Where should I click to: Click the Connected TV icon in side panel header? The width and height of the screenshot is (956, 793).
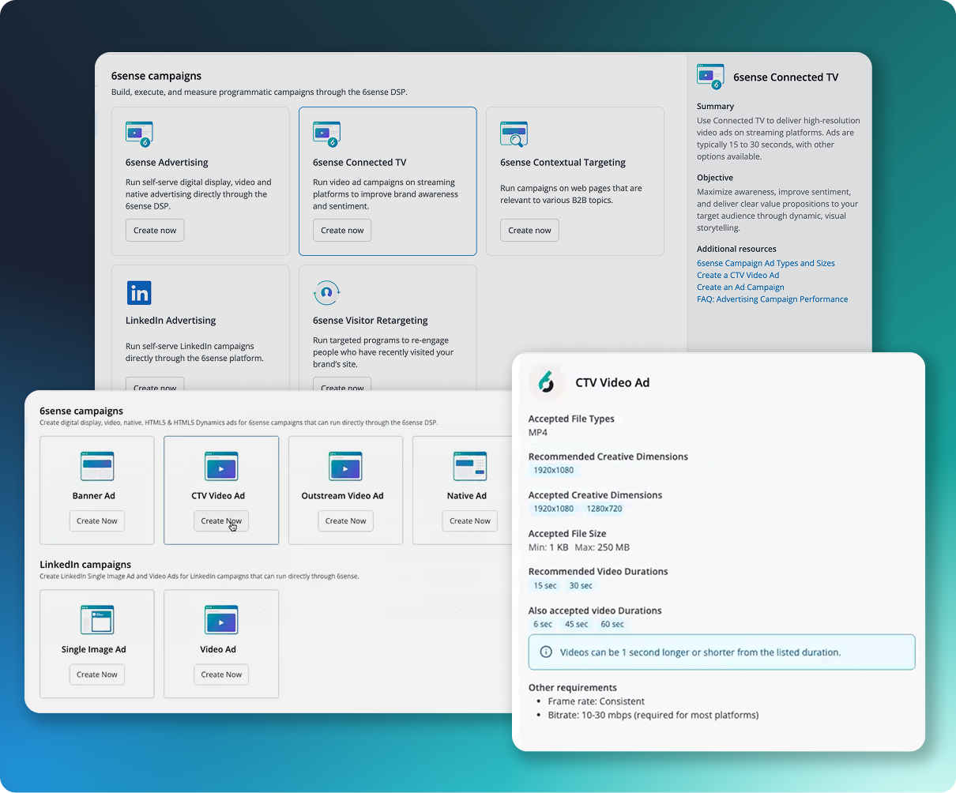tap(710, 77)
